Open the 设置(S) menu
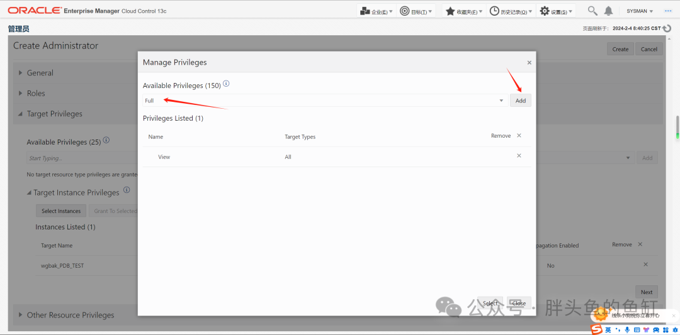680x335 pixels. pos(557,11)
